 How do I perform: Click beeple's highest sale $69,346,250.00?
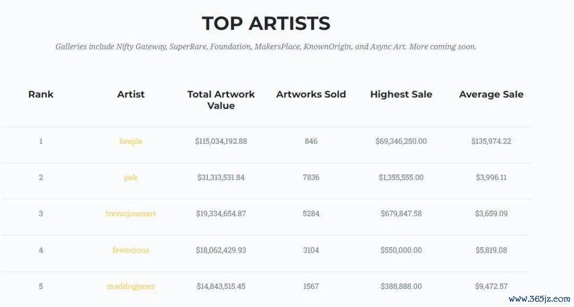point(401,141)
